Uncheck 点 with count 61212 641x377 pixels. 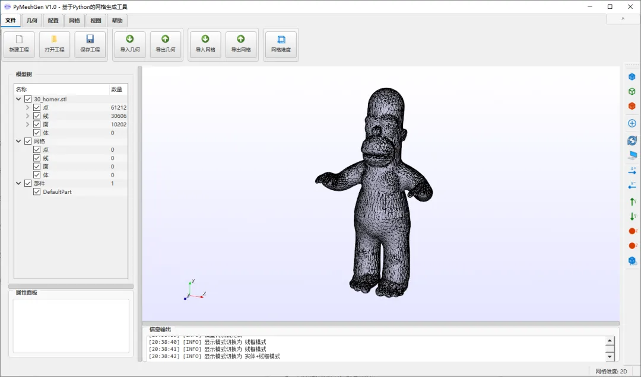pos(37,107)
